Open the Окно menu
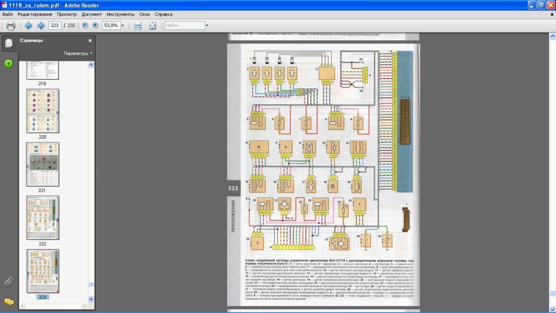Screen dimensions: 556x313 [x=144, y=15]
